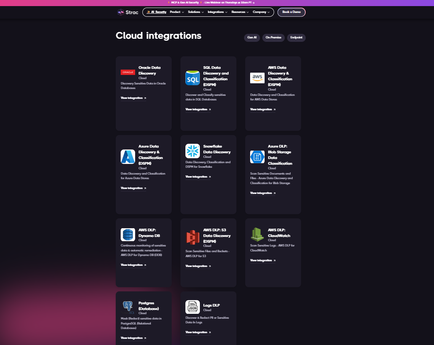Click the JSON Logs DLP icon
The width and height of the screenshot is (434, 345).
[x=193, y=307]
